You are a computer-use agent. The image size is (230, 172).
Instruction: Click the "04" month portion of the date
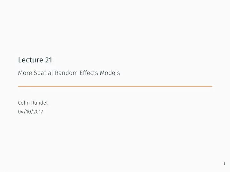pyautogui.click(x=21, y=112)
